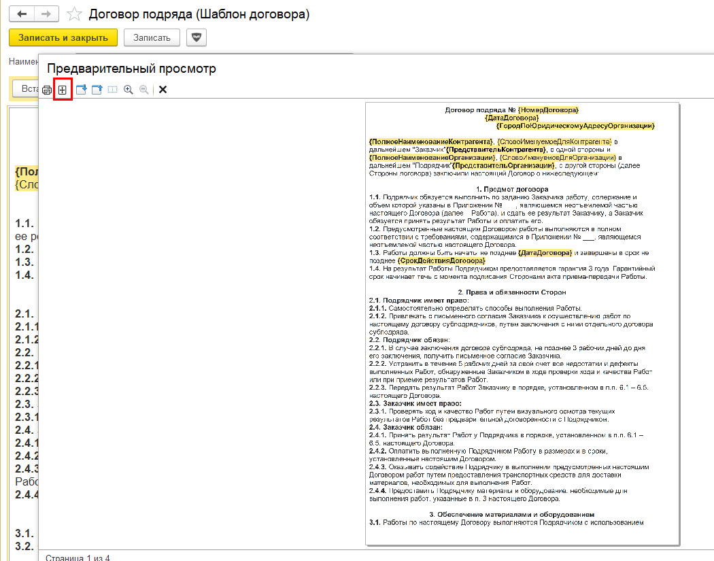Open page setup icon beside the printer

(x=63, y=90)
